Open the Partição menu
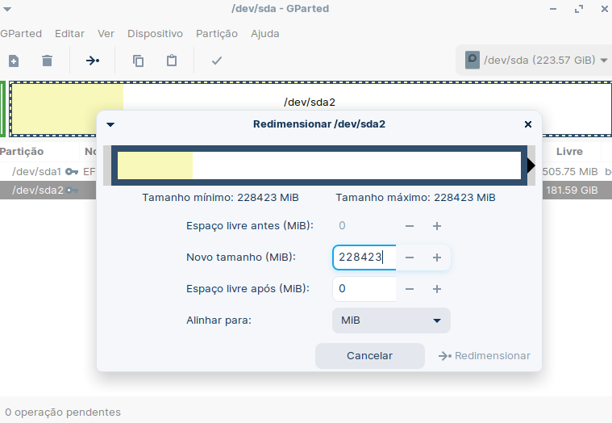 tap(217, 34)
